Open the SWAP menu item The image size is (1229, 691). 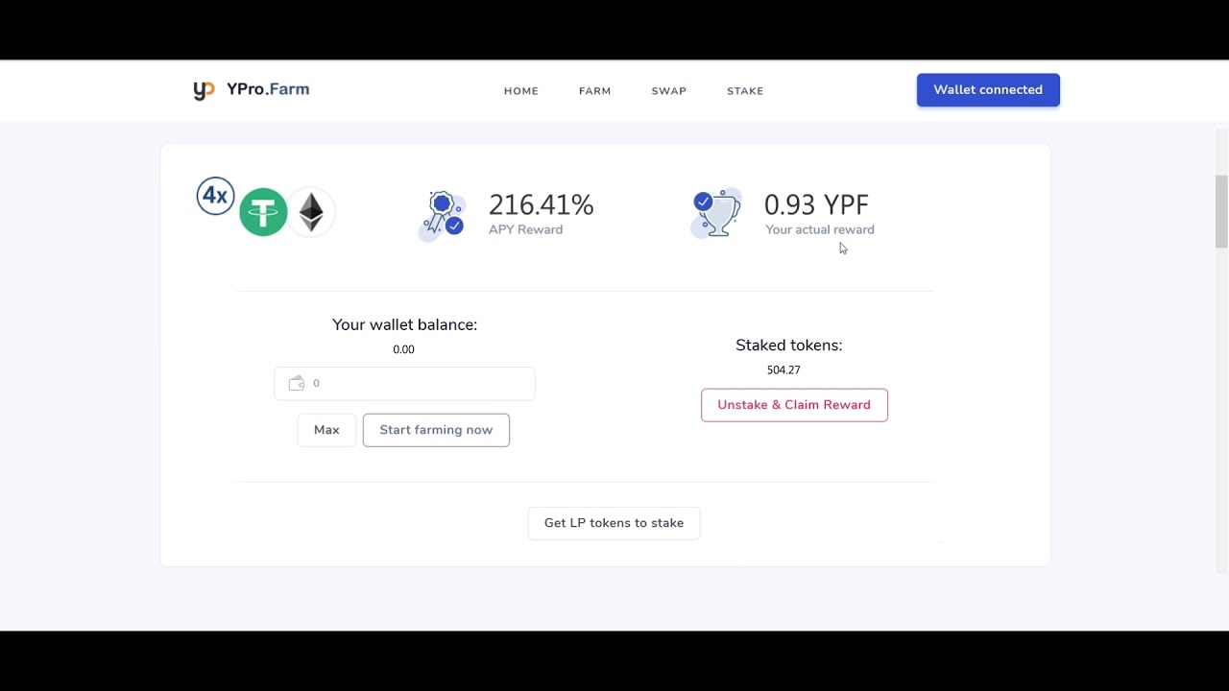point(669,91)
